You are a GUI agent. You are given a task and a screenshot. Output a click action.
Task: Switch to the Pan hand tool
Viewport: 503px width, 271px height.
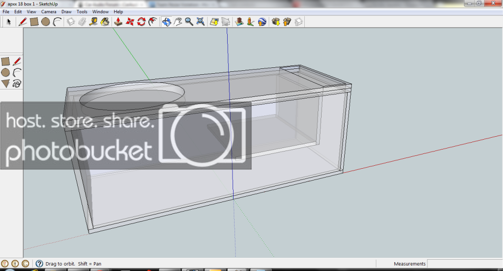tap(178, 22)
